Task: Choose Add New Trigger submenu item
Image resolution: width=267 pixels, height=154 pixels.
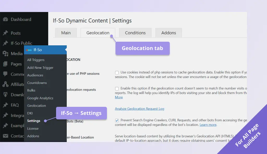Action: pyautogui.click(x=40, y=67)
